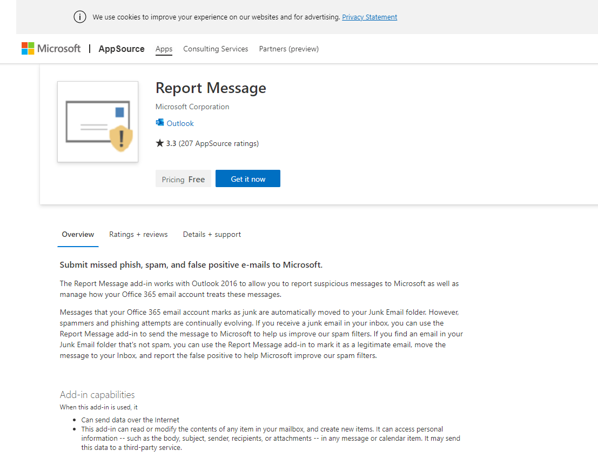Click the cookie info circle icon

point(80,17)
